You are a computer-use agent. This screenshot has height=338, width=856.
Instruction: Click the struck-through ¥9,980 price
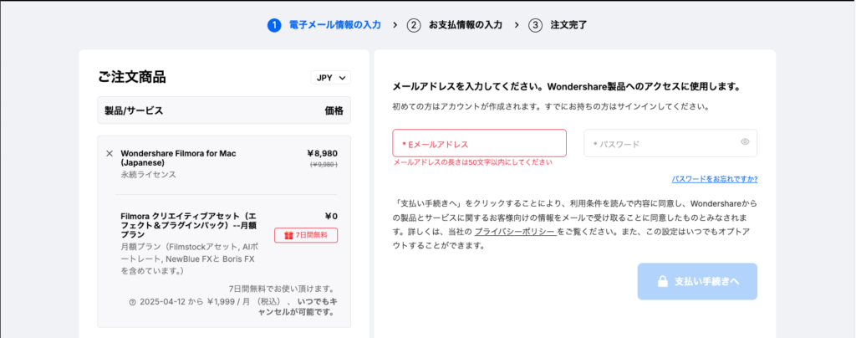pos(324,164)
